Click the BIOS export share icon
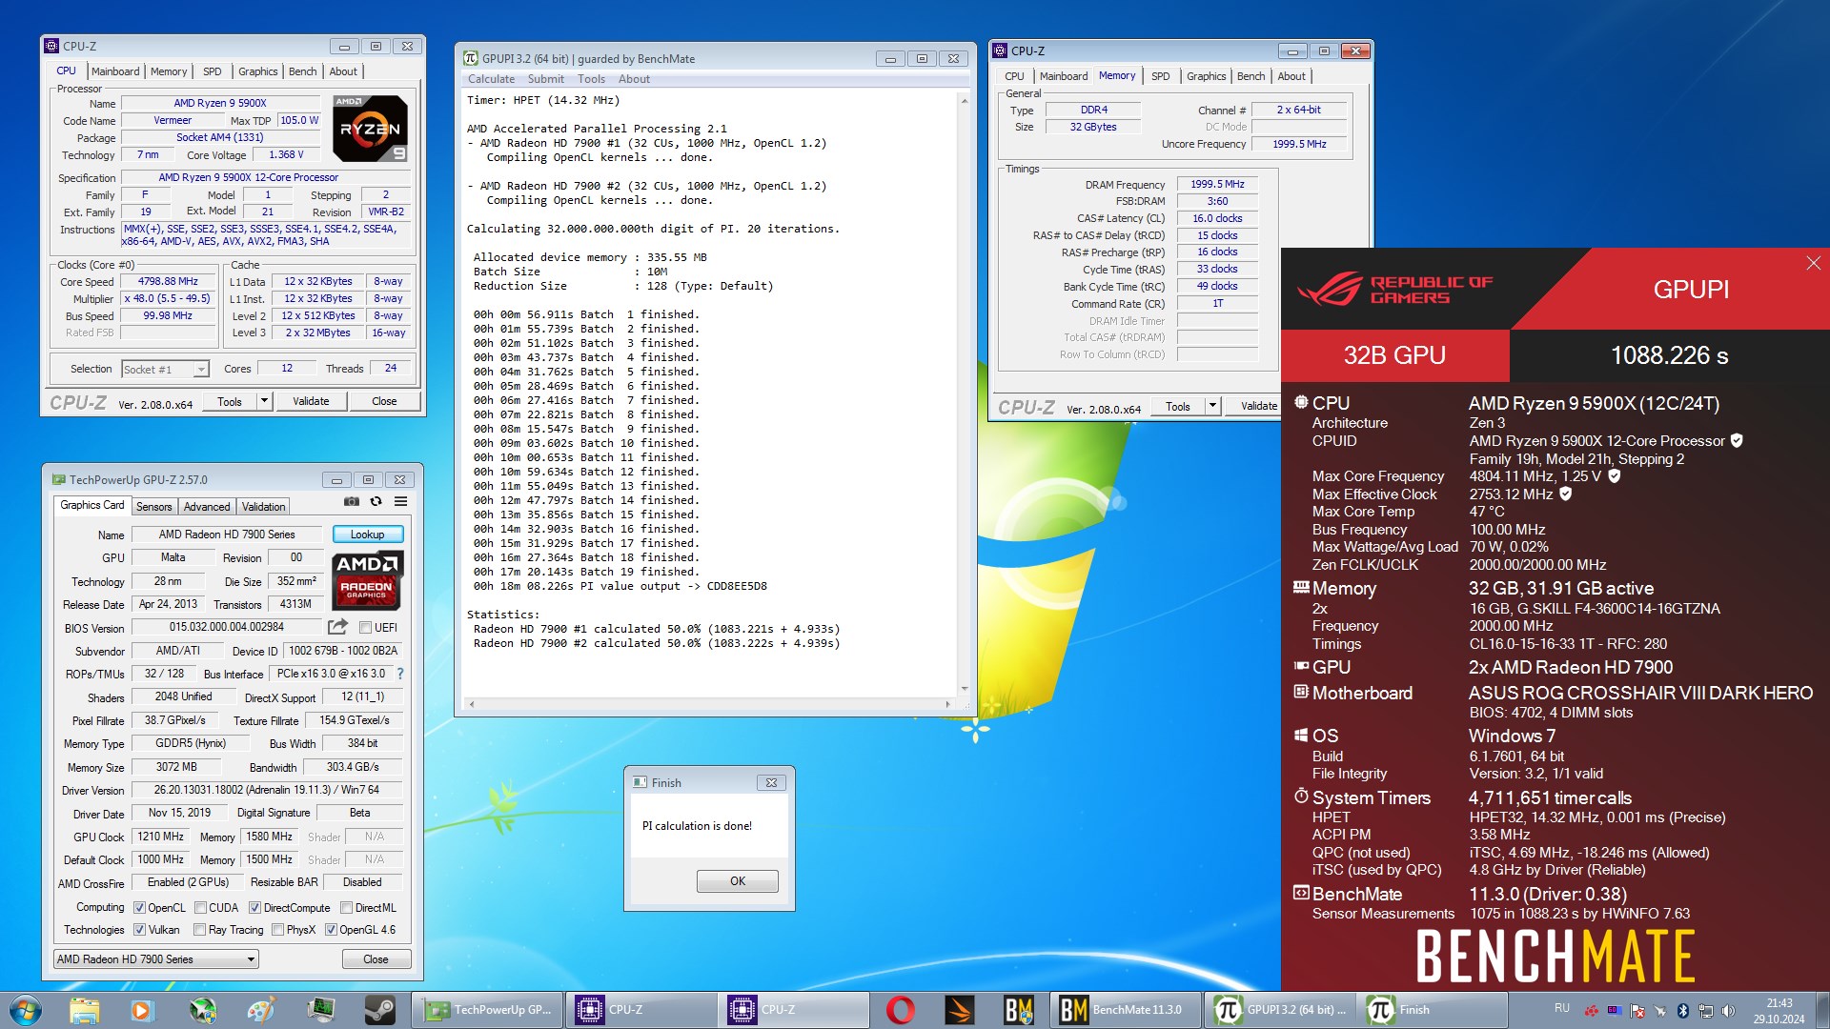Viewport: 1830px width, 1029px height. coord(337,627)
